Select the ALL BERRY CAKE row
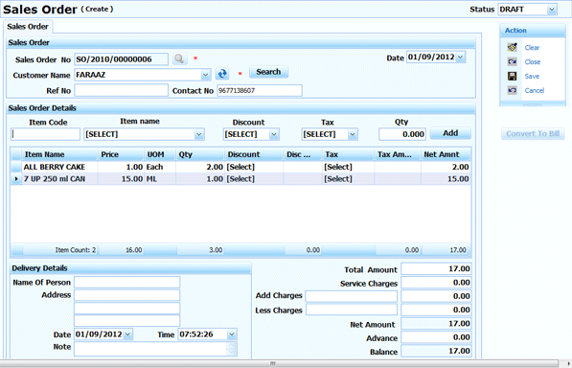This screenshot has height=368, width=572. pos(240,167)
